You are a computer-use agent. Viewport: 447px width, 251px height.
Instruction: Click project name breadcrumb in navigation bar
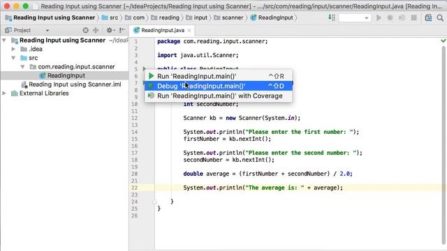coord(54,17)
